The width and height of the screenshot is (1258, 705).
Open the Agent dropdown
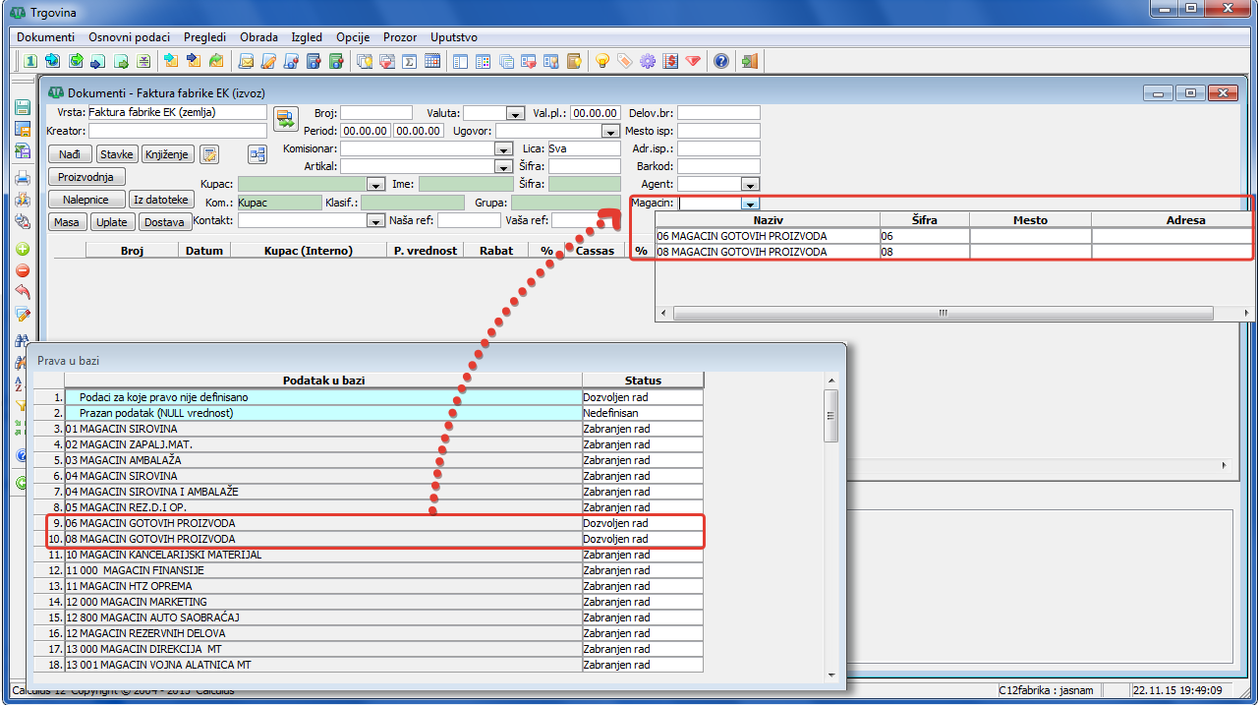(x=751, y=184)
